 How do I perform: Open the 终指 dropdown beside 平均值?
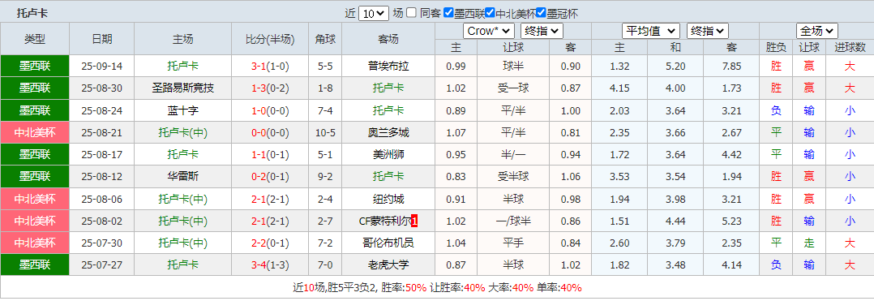(708, 31)
